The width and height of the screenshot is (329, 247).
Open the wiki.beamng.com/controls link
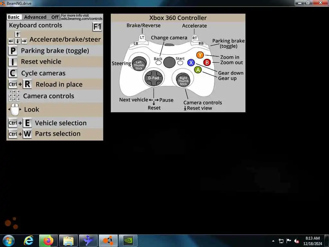click(x=82, y=19)
